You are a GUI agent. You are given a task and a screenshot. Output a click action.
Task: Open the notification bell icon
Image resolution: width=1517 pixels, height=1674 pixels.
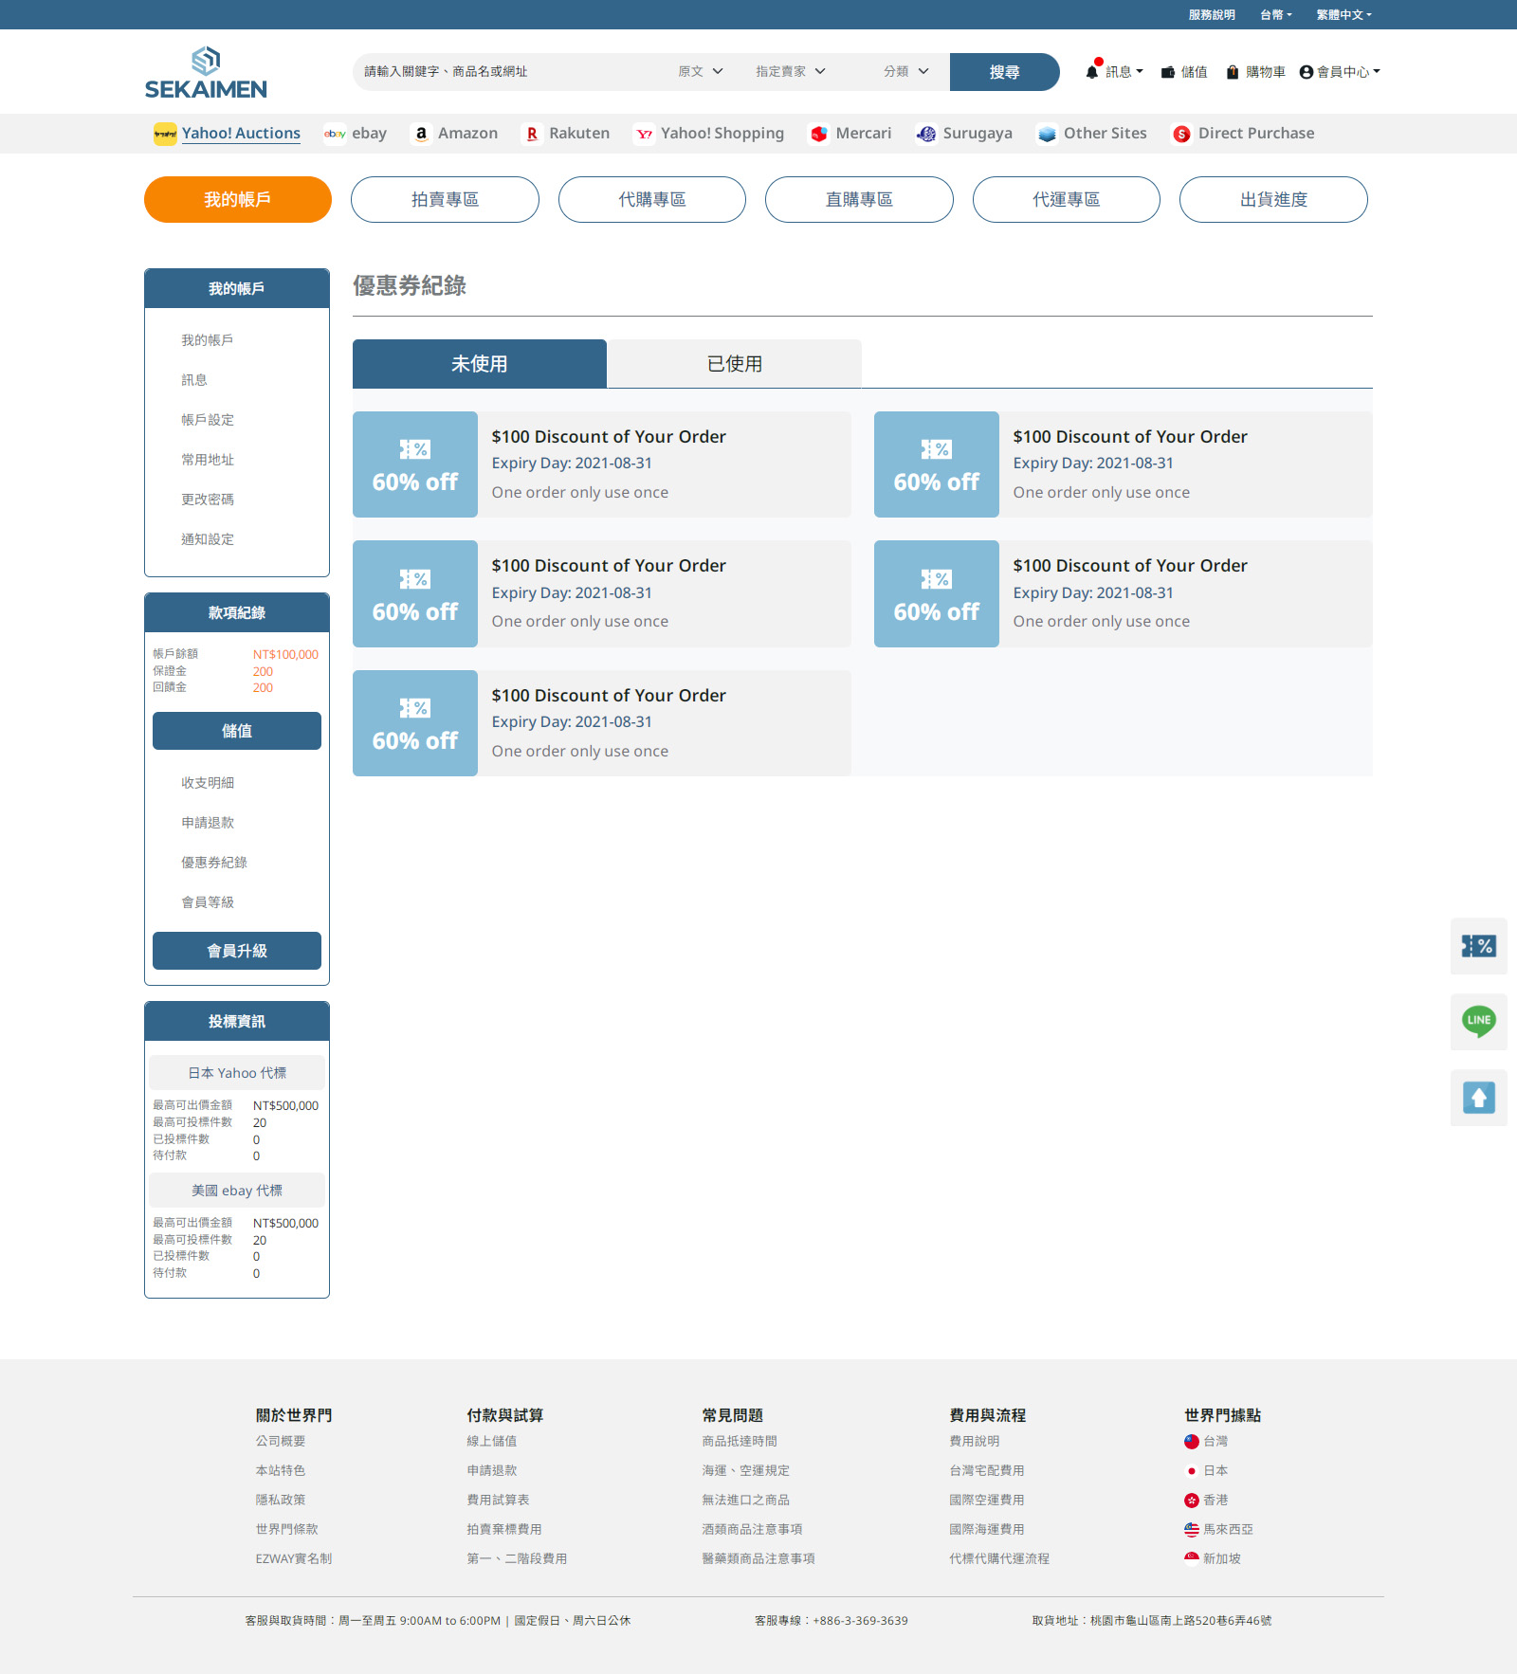click(1092, 72)
